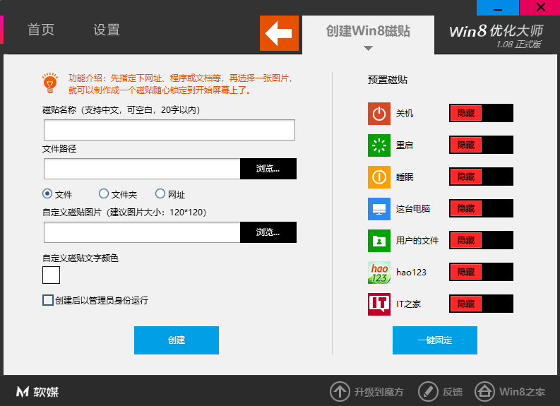The height and width of the screenshot is (406, 560).
Task: Select the 网址 radio button
Action: click(x=160, y=194)
